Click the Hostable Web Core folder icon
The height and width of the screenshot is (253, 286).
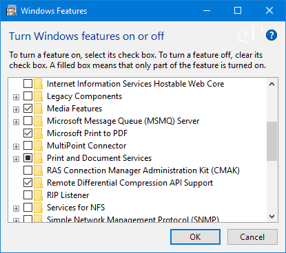(38, 84)
